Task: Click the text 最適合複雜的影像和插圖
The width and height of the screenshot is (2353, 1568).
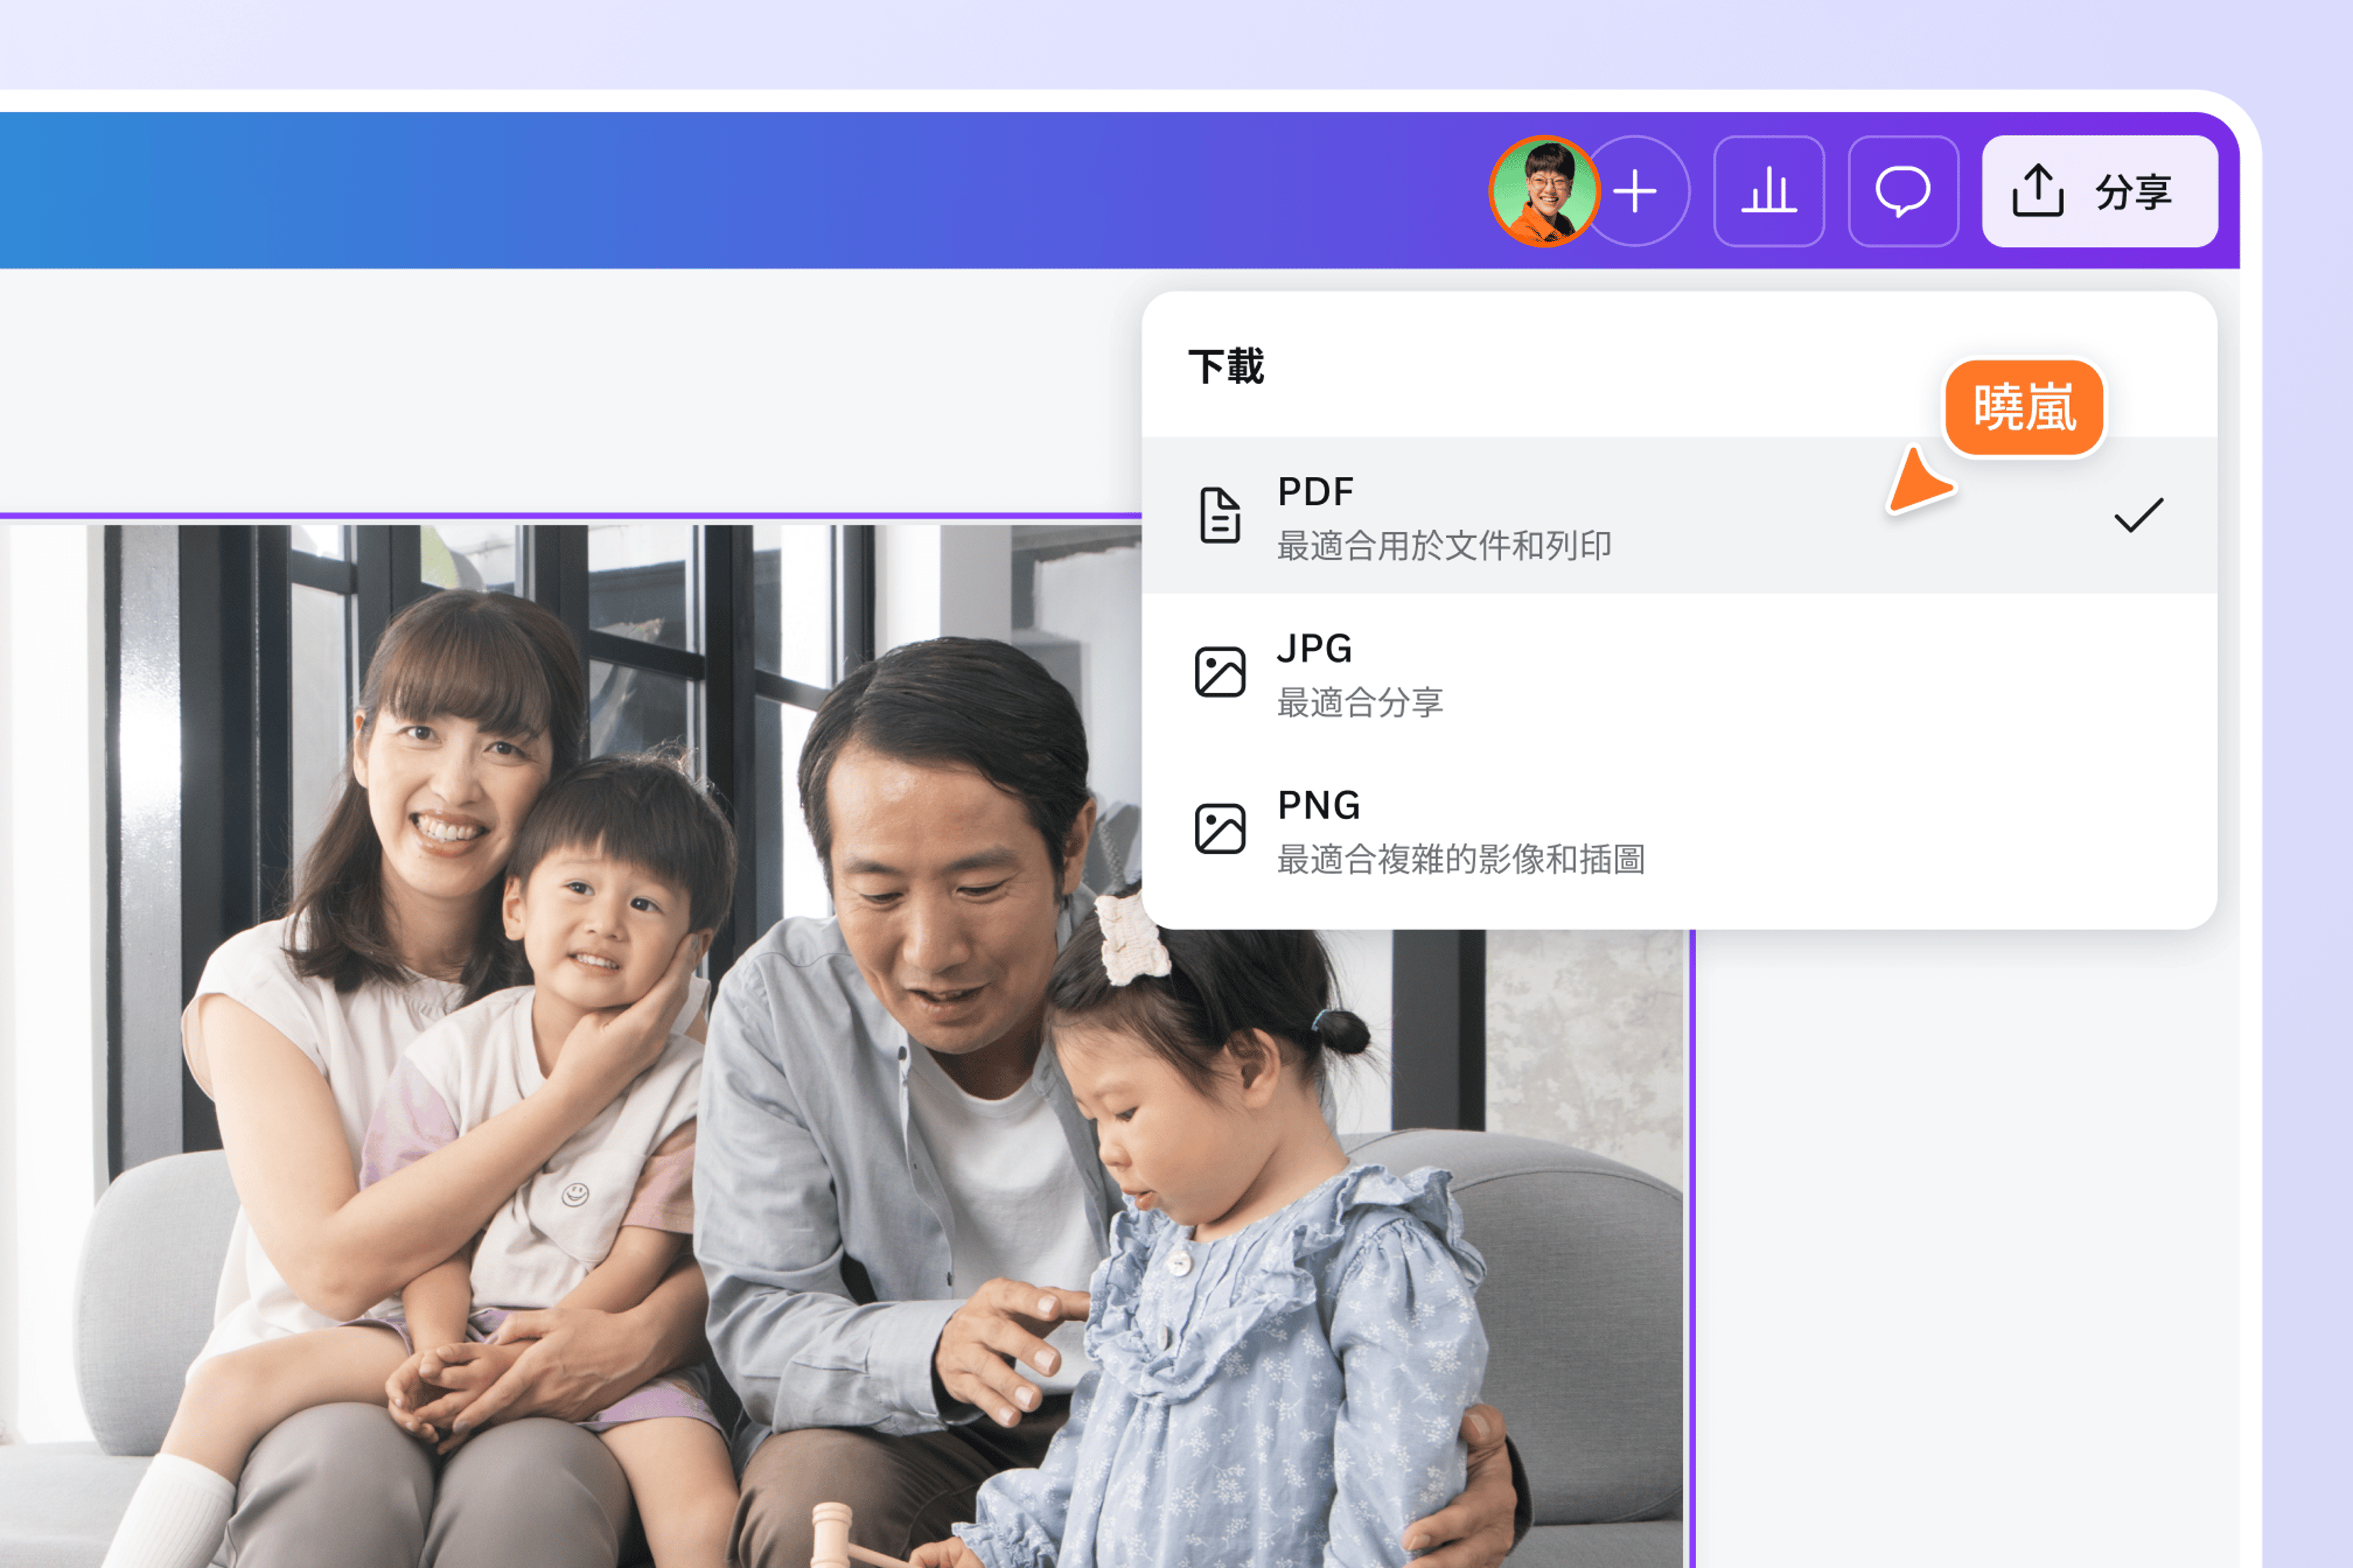Action: 1461,859
